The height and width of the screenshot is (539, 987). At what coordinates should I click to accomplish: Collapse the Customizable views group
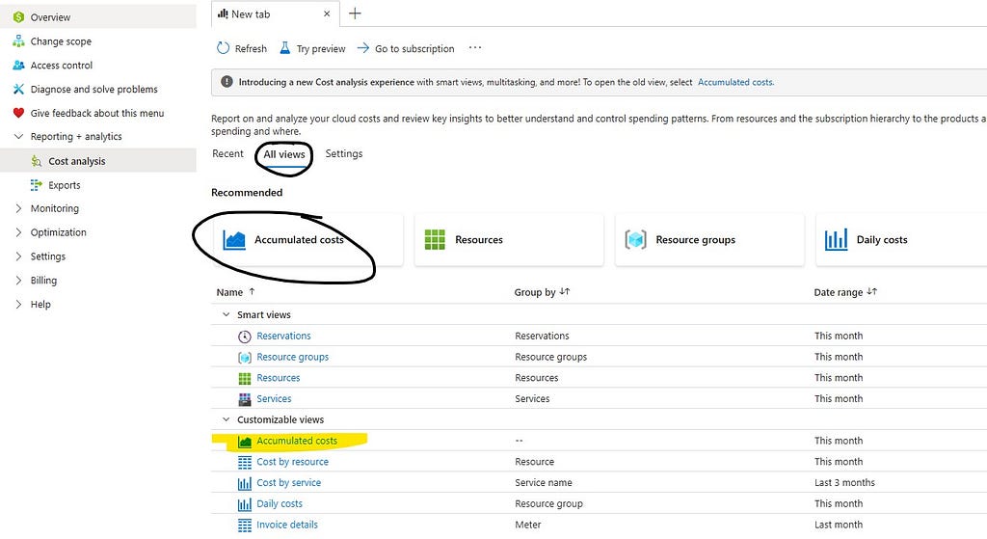tap(226, 420)
